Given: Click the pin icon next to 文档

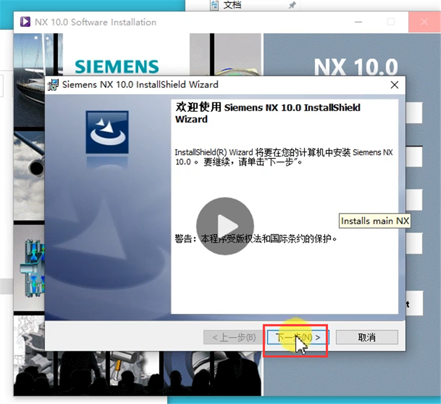Looking at the screenshot, I should click(292, 5).
